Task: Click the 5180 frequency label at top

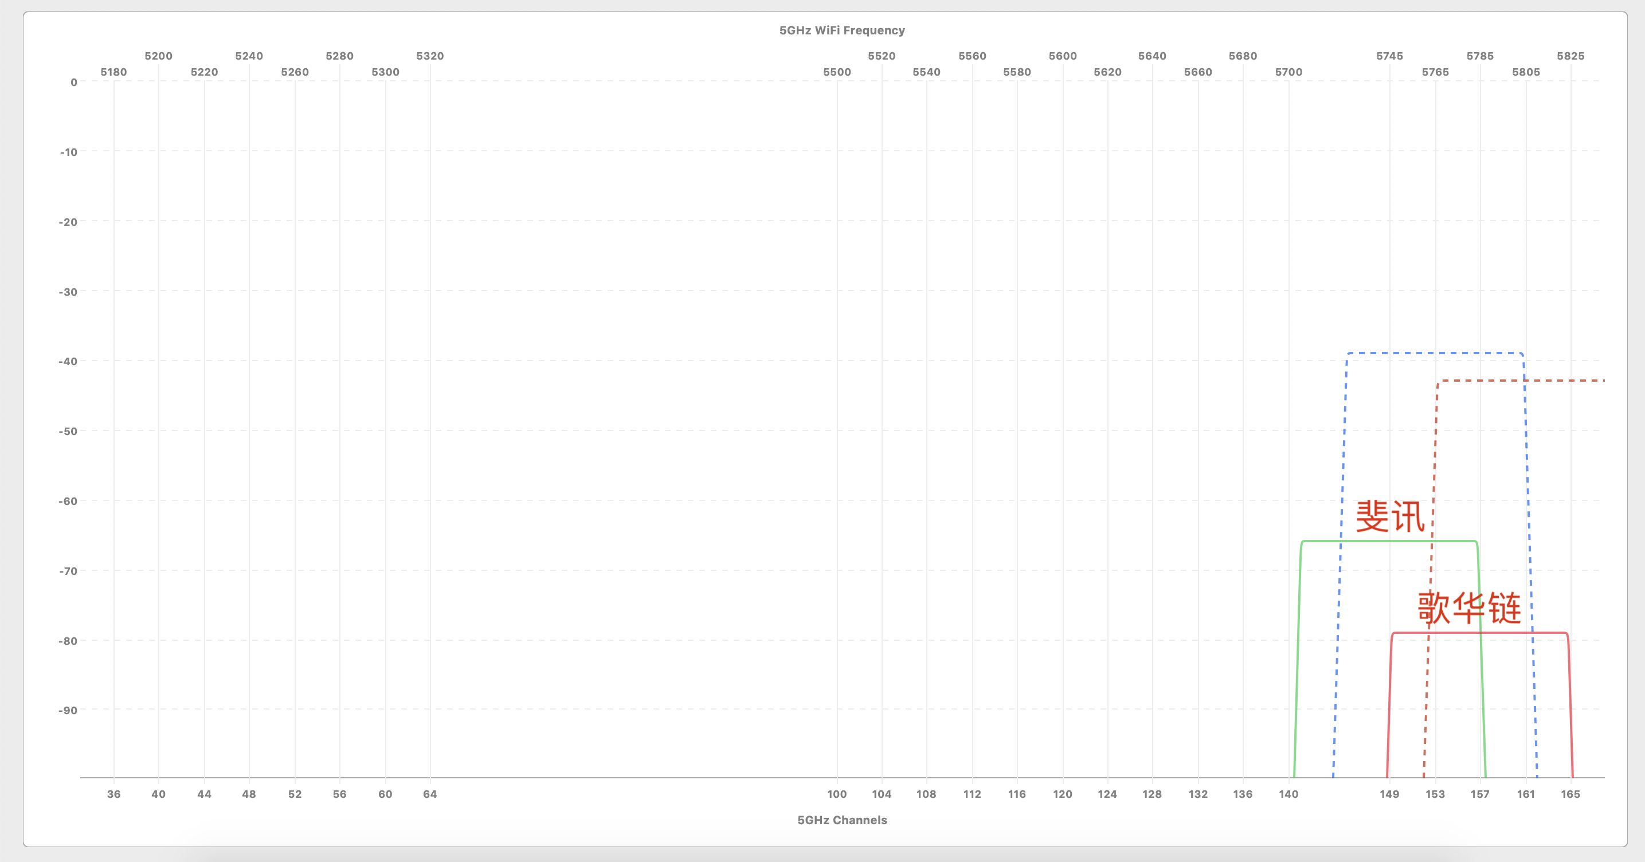Action: (113, 72)
